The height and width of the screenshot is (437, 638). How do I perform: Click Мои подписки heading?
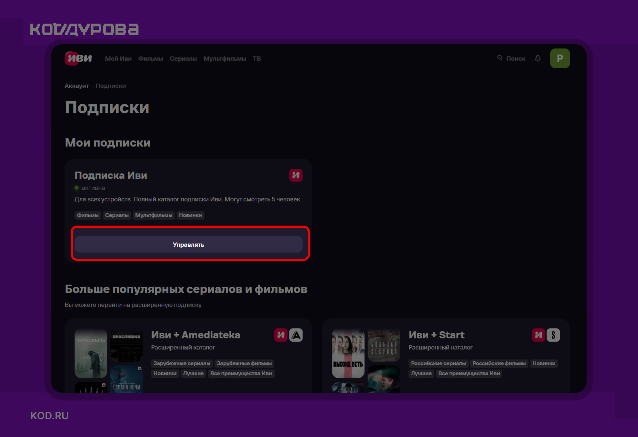108,143
